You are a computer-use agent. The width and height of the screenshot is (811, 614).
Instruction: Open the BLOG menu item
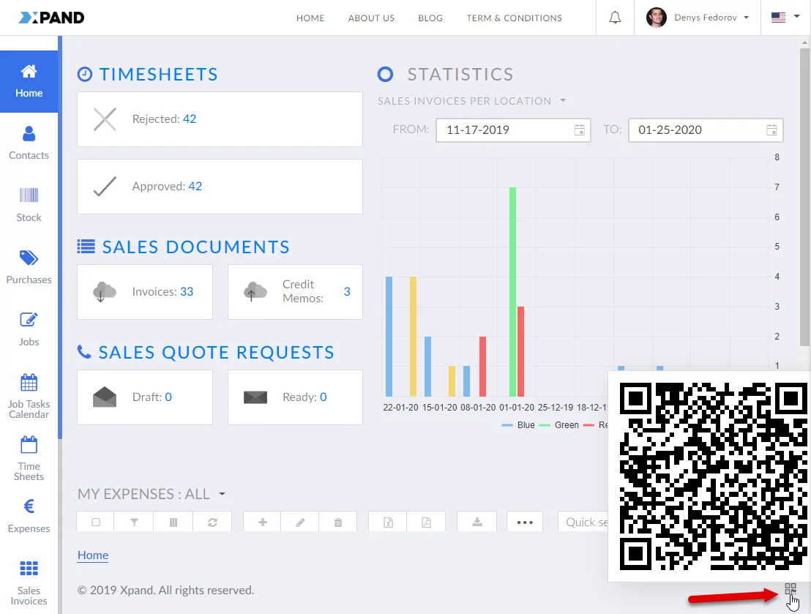tap(430, 18)
